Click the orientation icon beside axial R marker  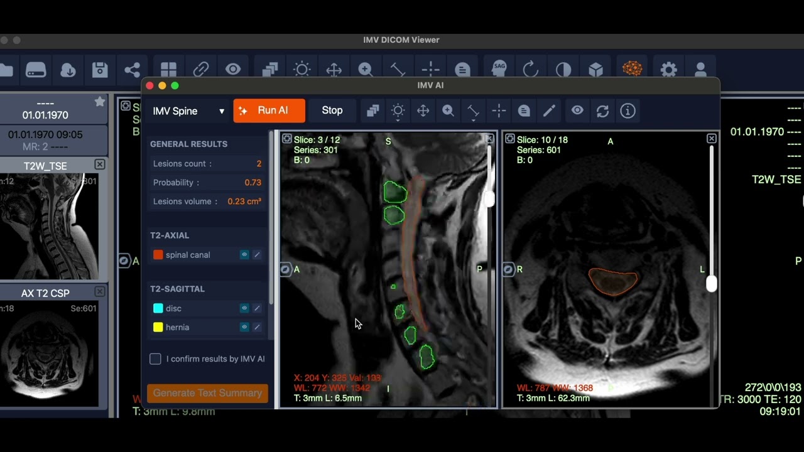(x=508, y=269)
